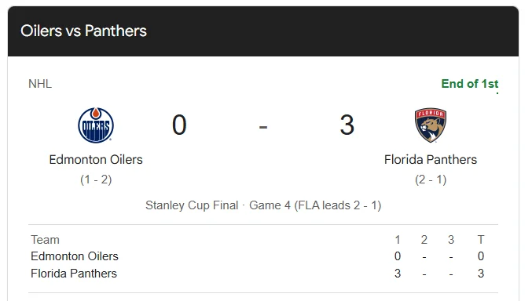Click the period 1 column header
This screenshot has width=532, height=301.
tap(398, 240)
